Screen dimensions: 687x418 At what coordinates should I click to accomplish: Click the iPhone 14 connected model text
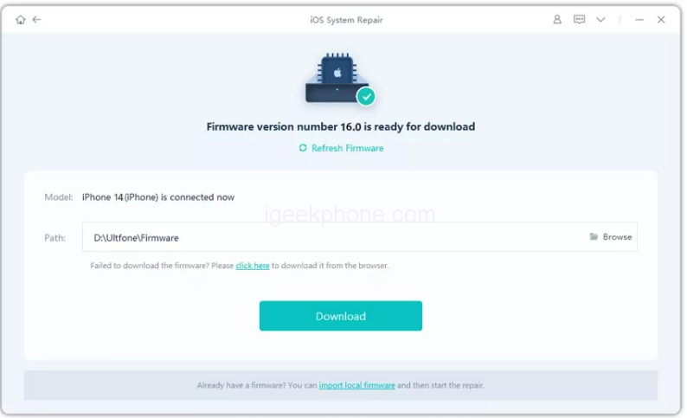pyautogui.click(x=158, y=197)
